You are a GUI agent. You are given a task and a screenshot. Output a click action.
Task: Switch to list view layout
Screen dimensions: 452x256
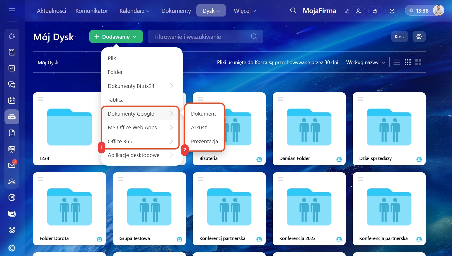397,62
